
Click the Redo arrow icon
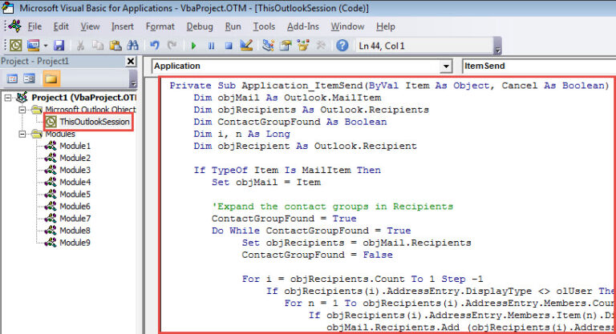[x=172, y=46]
